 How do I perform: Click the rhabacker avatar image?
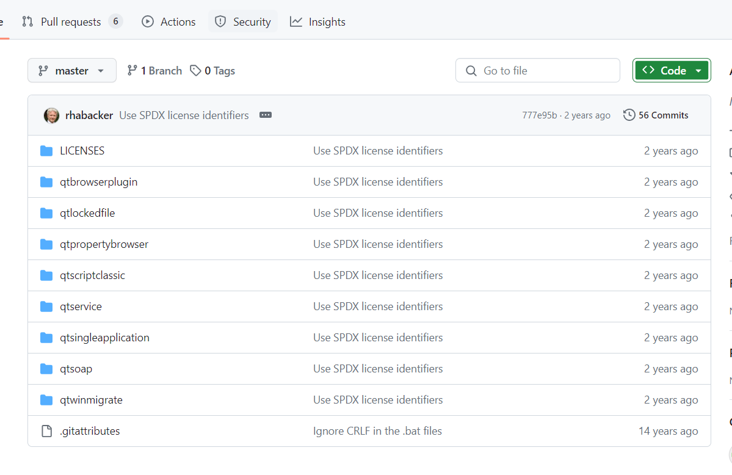(52, 115)
